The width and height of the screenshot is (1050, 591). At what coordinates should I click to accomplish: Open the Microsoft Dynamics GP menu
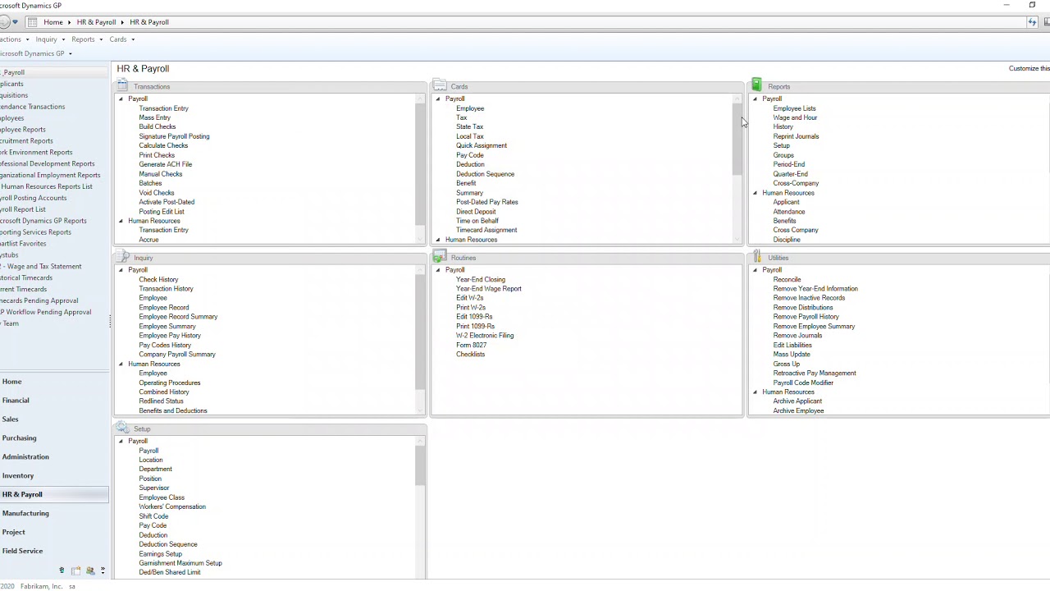35,53
